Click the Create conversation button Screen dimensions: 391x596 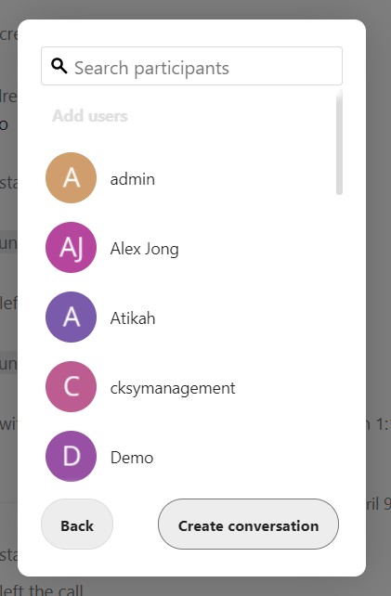pyautogui.click(x=248, y=525)
